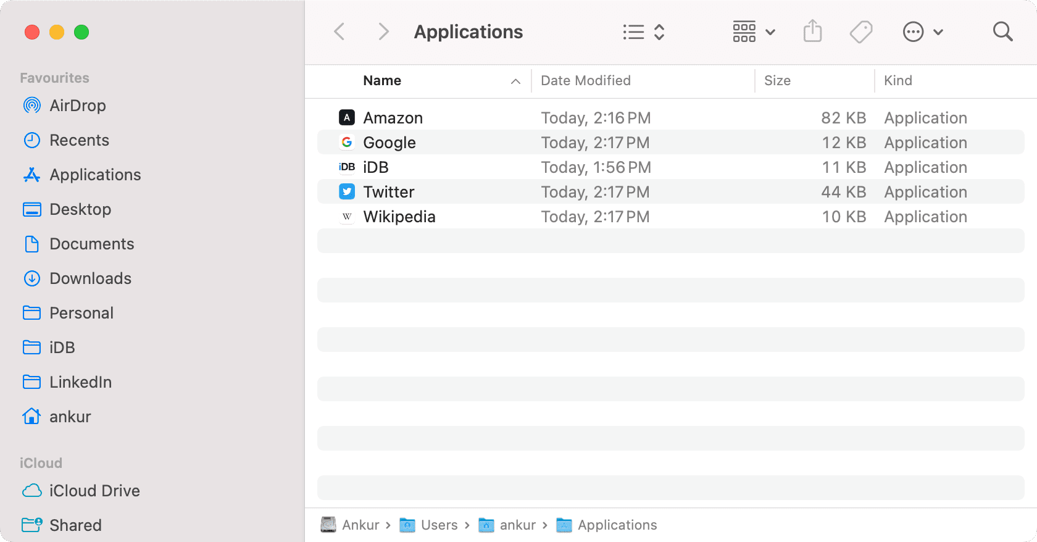This screenshot has height=542, width=1037.
Task: Click iDB's date Today, 1:56 PM
Action: click(x=596, y=167)
